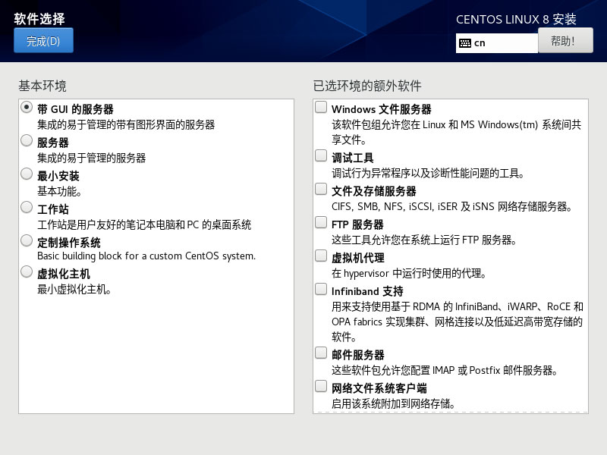
Task: Click text 启用该系统附加到网络存储。
Action: [x=393, y=403]
